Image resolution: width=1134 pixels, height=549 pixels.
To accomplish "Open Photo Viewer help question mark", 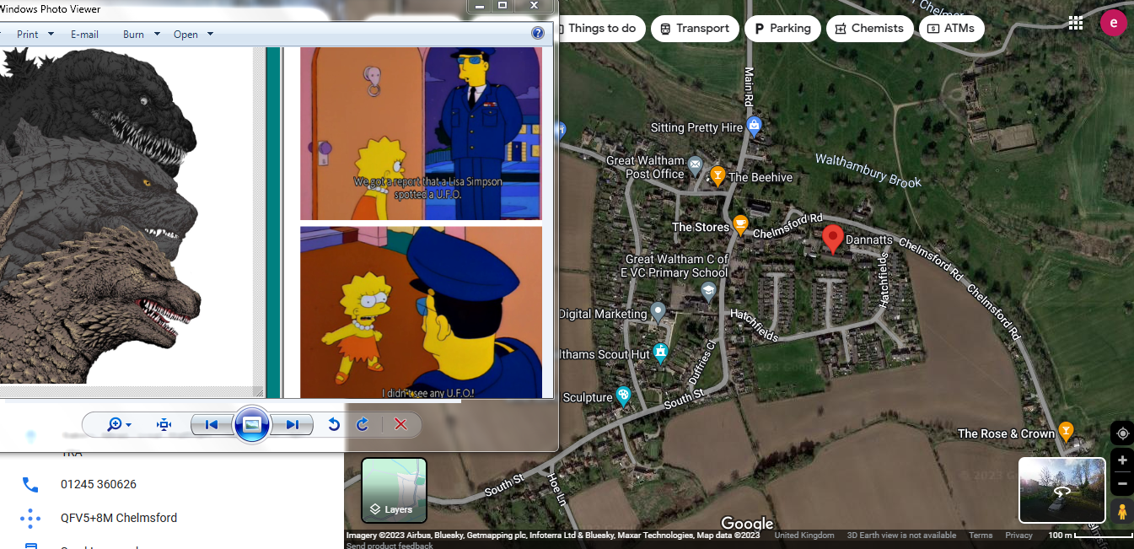I will (538, 34).
